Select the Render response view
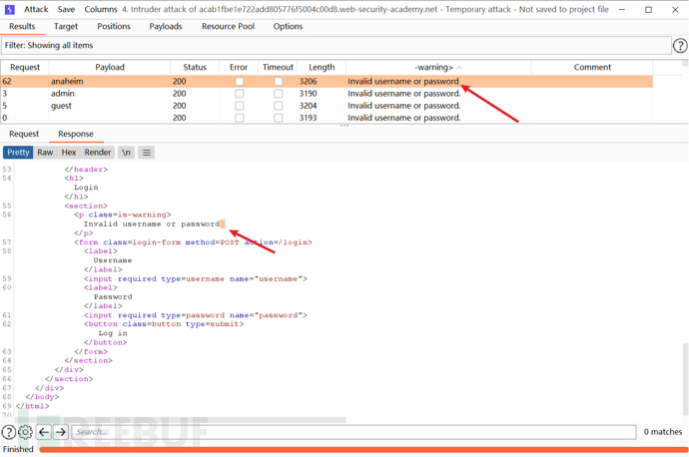Image resolution: width=689 pixels, height=457 pixels. tap(98, 153)
